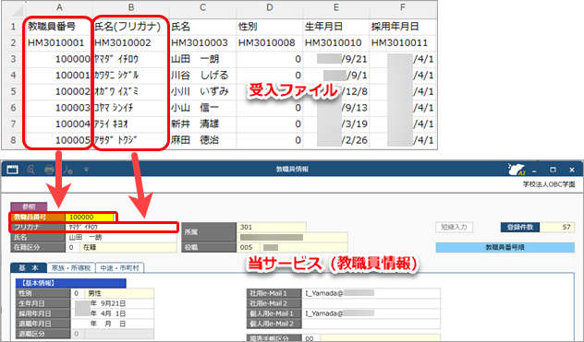Image resolution: width=584 pixels, height=342 pixels.
Task: Click the printer icon in title bar
Action: click(49, 170)
